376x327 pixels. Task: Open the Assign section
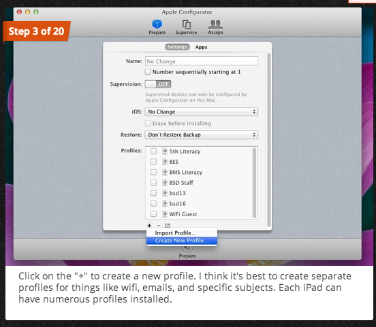click(215, 27)
